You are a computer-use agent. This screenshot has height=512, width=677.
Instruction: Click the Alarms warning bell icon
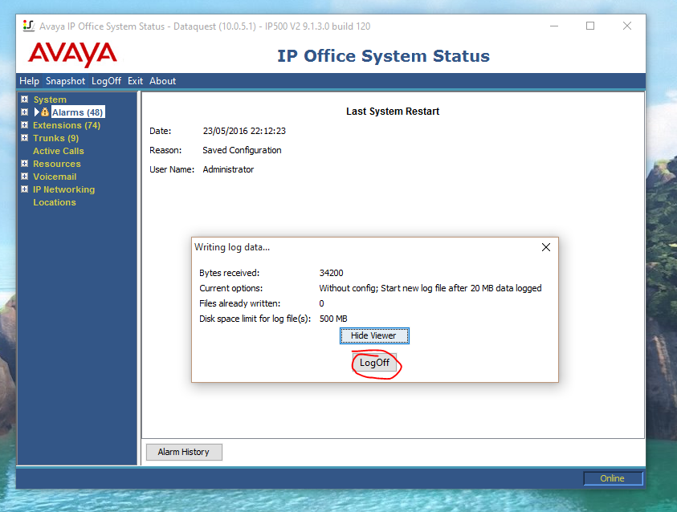click(44, 112)
